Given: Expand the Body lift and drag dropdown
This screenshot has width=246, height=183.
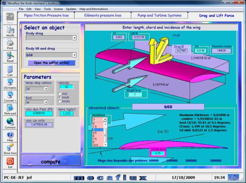Looking at the screenshot, I should (74, 55).
